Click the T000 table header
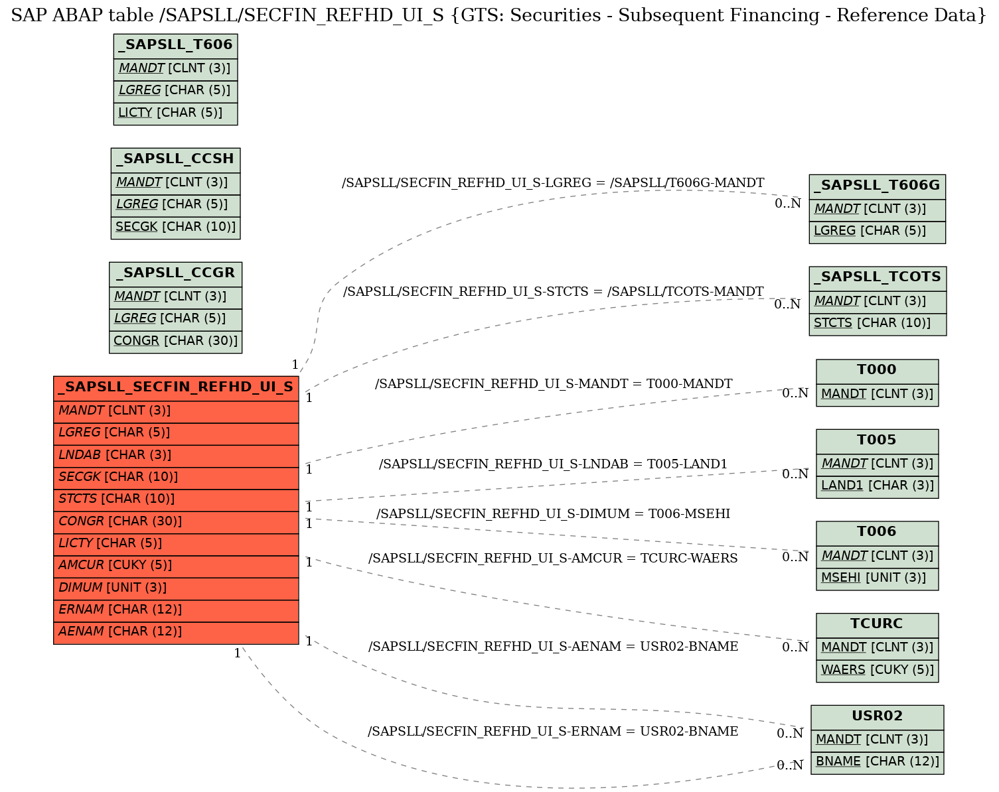Viewport: 999px width, 792px height. tap(877, 371)
